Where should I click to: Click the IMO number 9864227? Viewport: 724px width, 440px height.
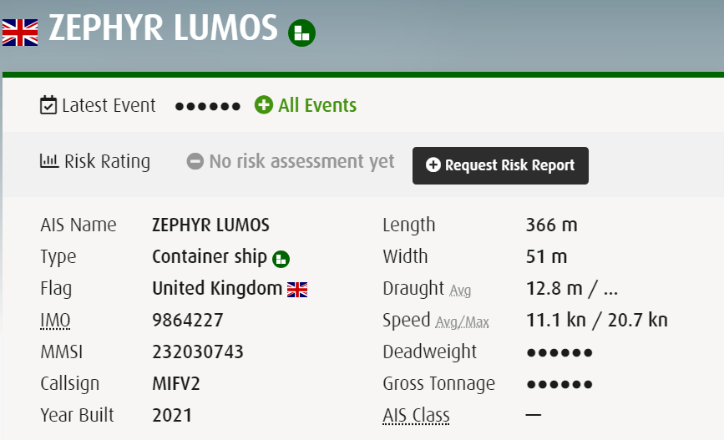click(x=188, y=320)
